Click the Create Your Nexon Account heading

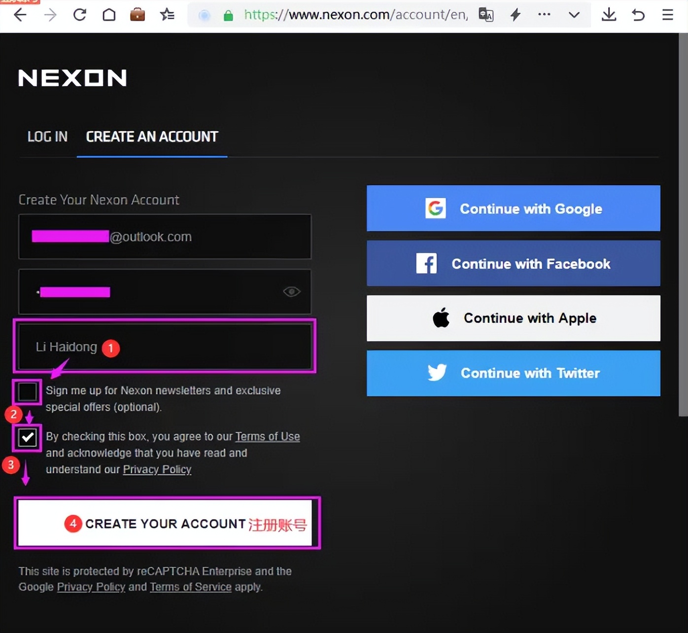[99, 200]
